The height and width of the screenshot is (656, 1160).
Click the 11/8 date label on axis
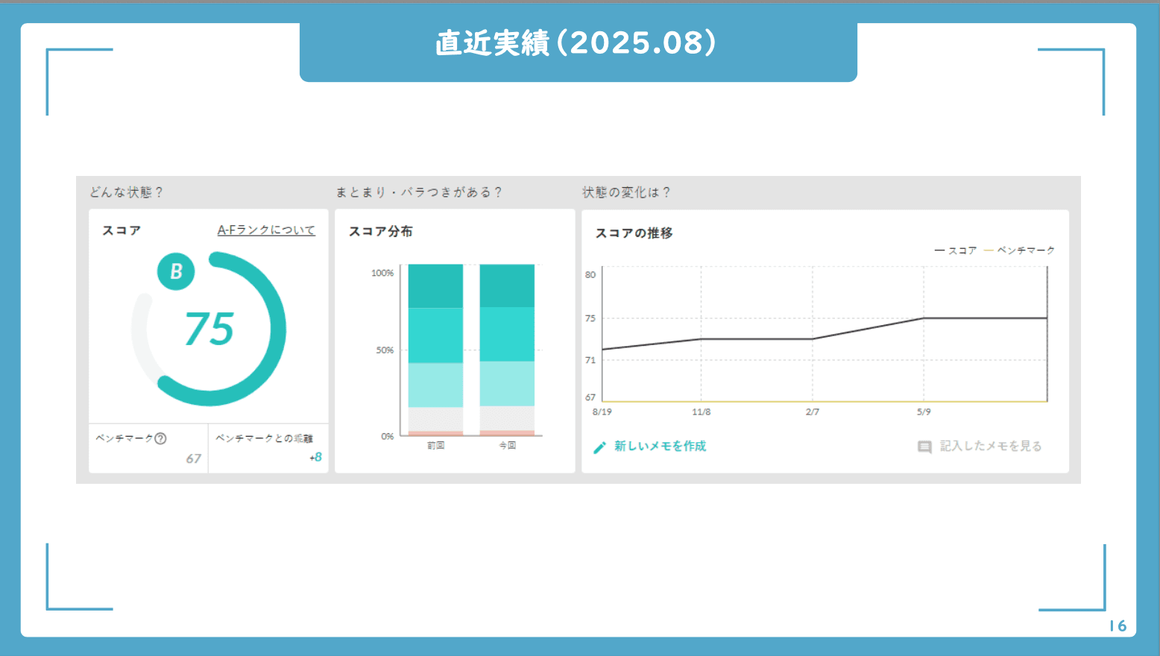(701, 411)
